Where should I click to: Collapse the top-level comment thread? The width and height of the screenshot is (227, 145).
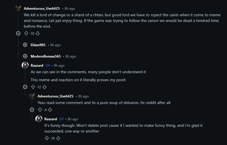(18, 34)
